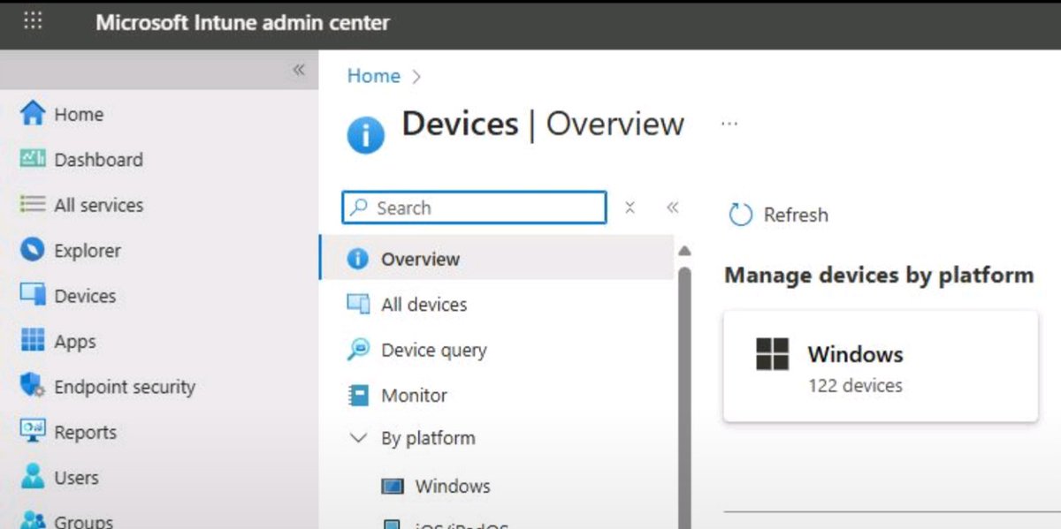Click the Apps grid icon in sidebar
The height and width of the screenshot is (529, 1061).
pyautogui.click(x=33, y=341)
